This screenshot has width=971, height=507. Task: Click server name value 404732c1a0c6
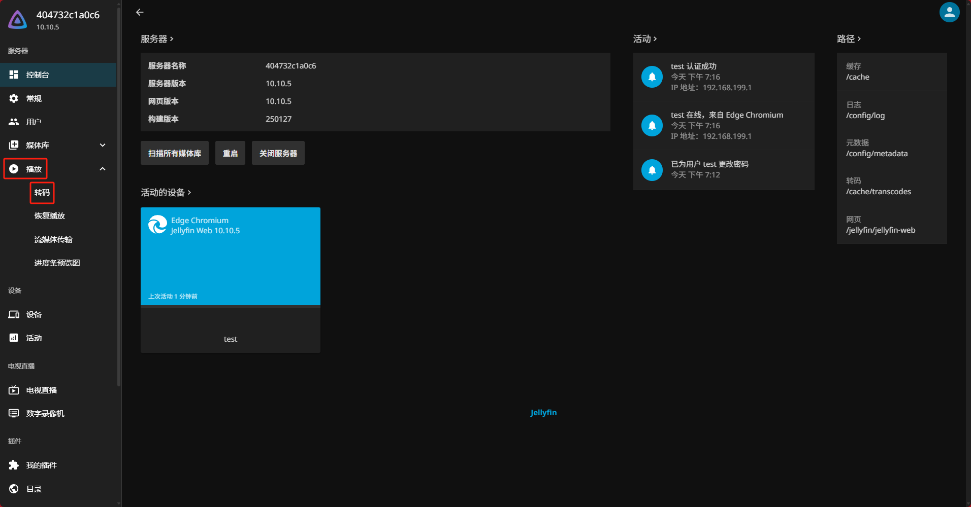click(x=291, y=66)
